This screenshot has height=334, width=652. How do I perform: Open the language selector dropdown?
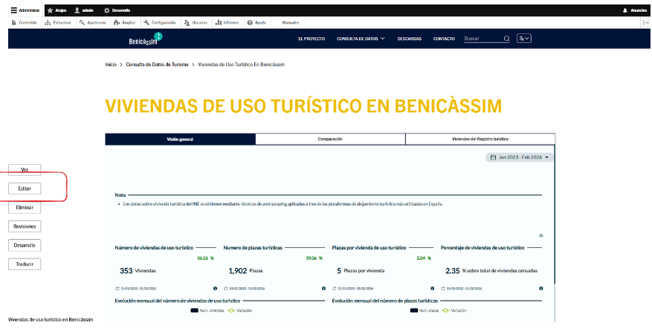[x=524, y=39]
